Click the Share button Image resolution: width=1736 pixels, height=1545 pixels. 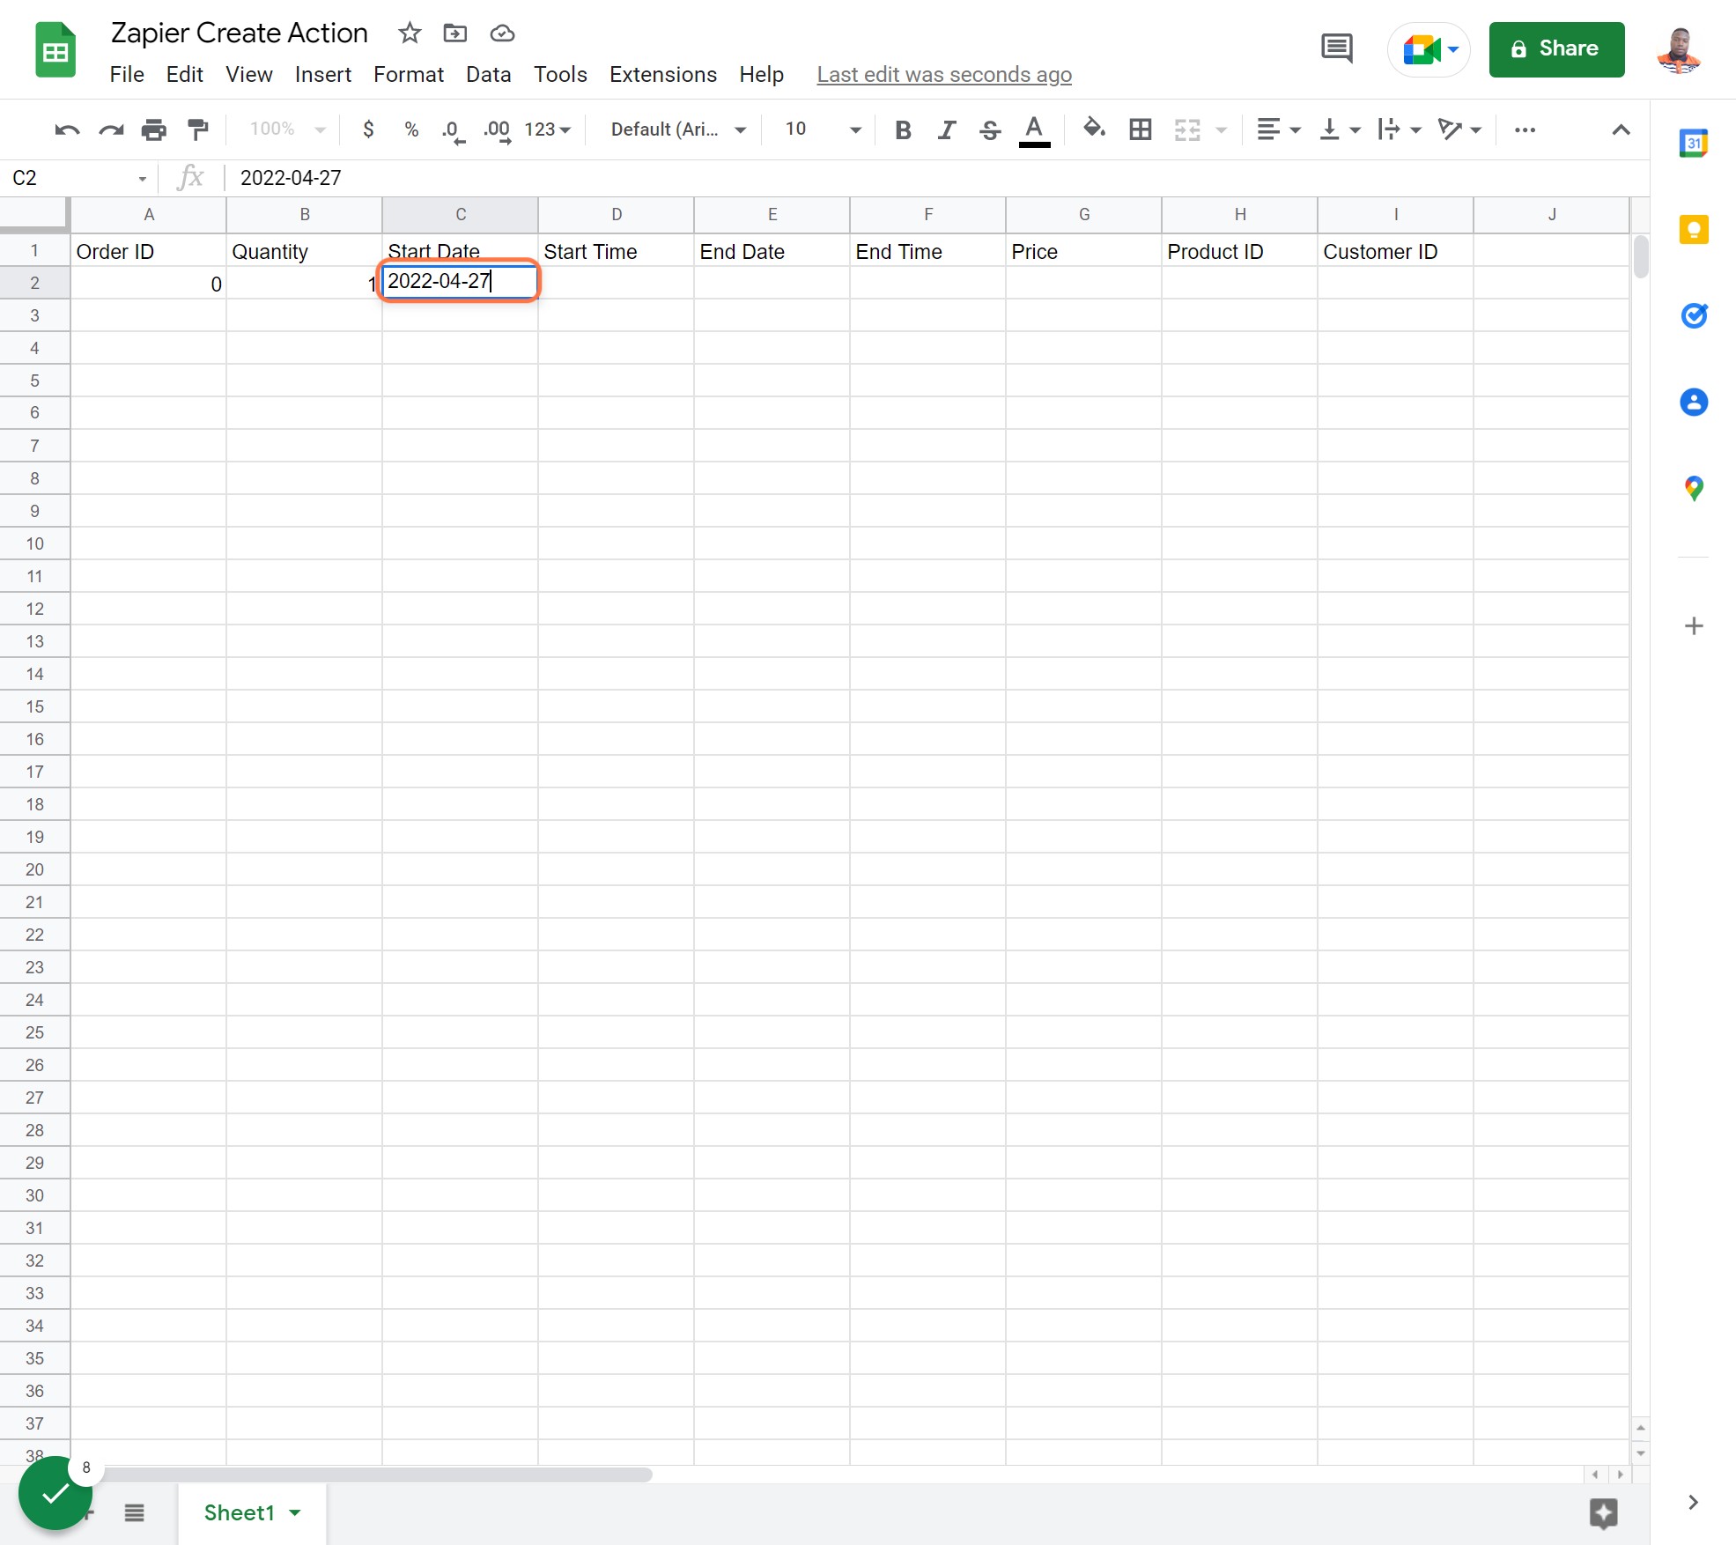(x=1556, y=49)
